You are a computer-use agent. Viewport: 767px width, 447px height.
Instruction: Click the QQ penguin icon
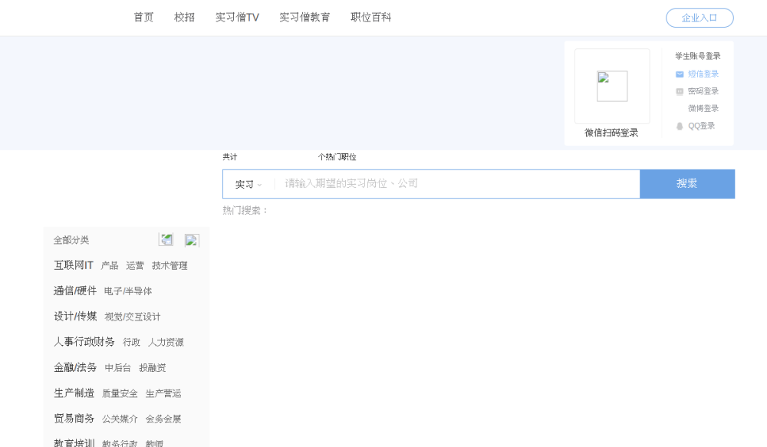pos(680,127)
